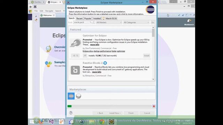Open the All Markets dropdown

tap(109, 22)
